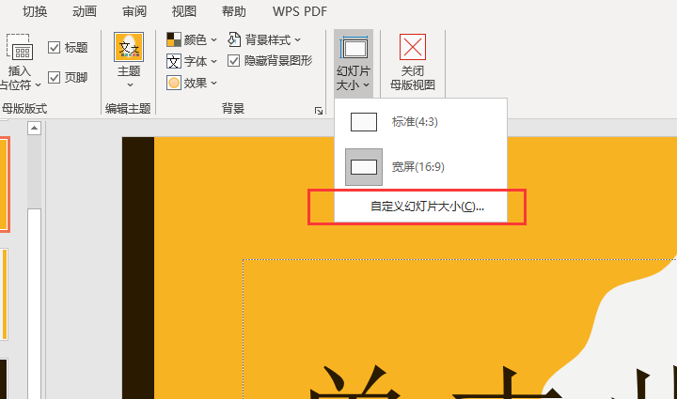Open the 字体 dropdown arrow
677x399 pixels.
click(x=213, y=62)
